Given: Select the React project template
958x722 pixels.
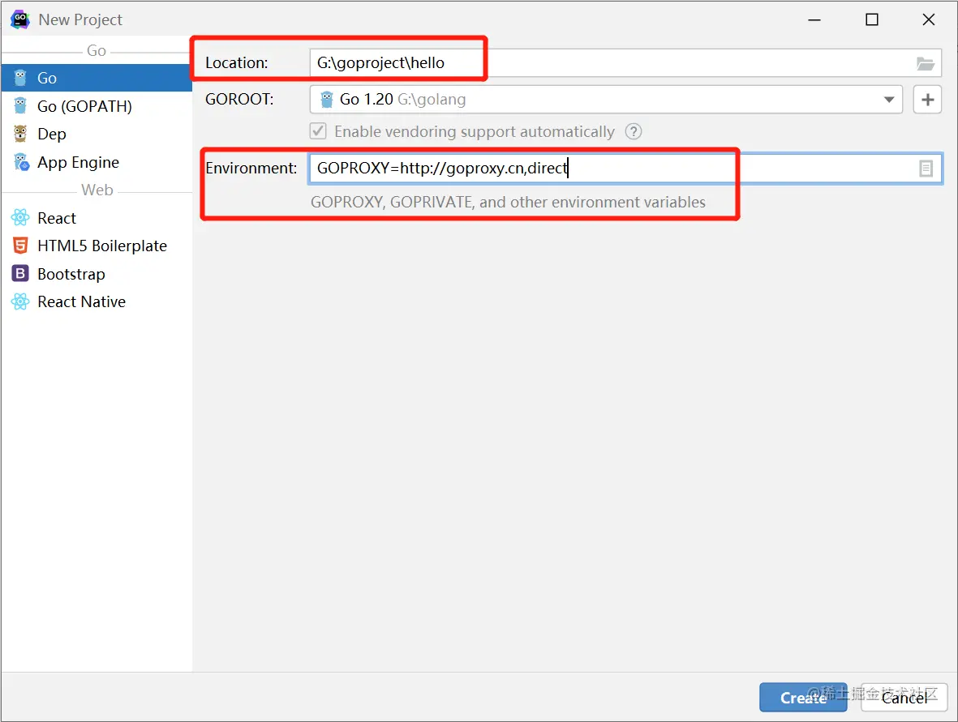Looking at the screenshot, I should [97, 218].
